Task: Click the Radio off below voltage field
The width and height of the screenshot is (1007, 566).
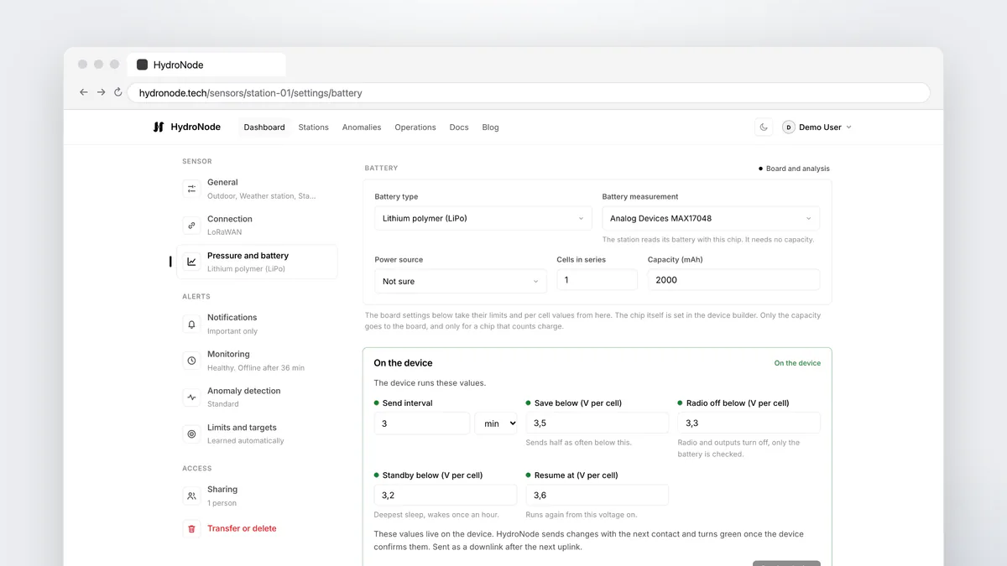Action: (x=749, y=423)
